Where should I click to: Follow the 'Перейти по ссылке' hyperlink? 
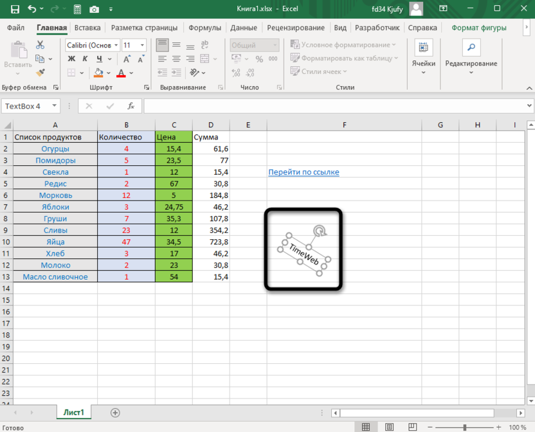[x=304, y=172]
